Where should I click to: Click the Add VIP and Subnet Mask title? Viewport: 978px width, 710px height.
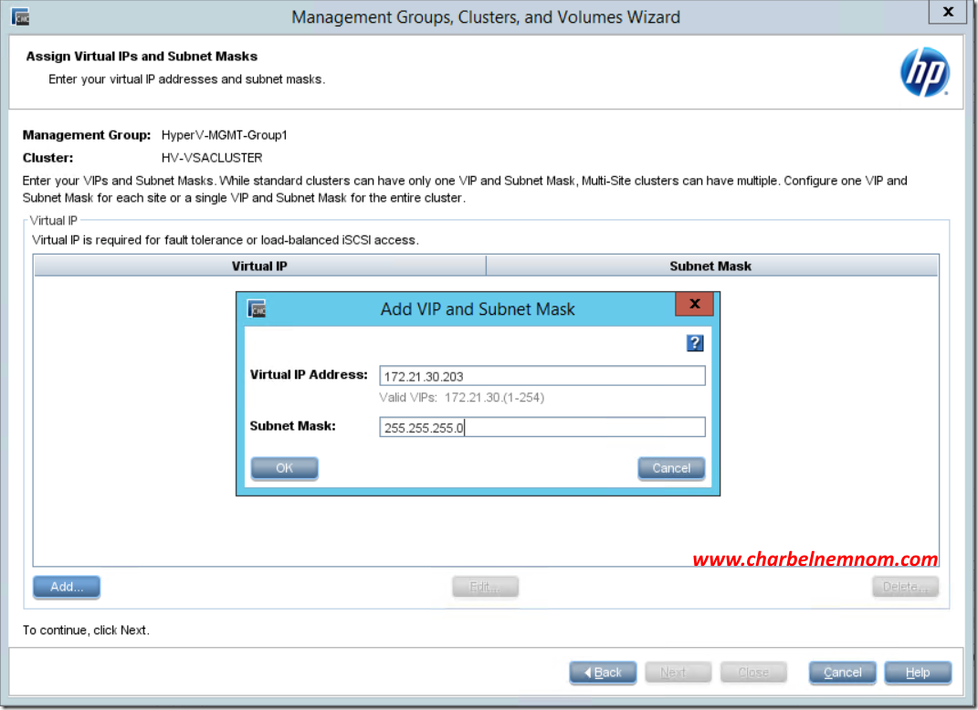tap(478, 309)
